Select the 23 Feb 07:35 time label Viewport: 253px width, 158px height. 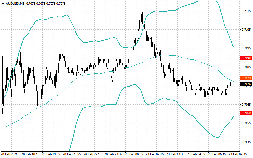pyautogui.click(x=238, y=154)
